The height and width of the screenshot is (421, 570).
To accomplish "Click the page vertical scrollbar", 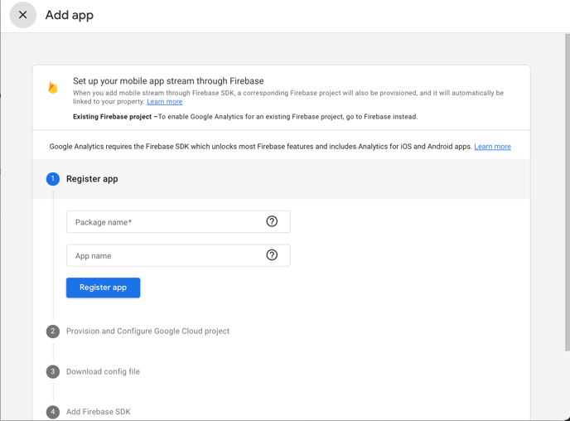I will point(567,192).
